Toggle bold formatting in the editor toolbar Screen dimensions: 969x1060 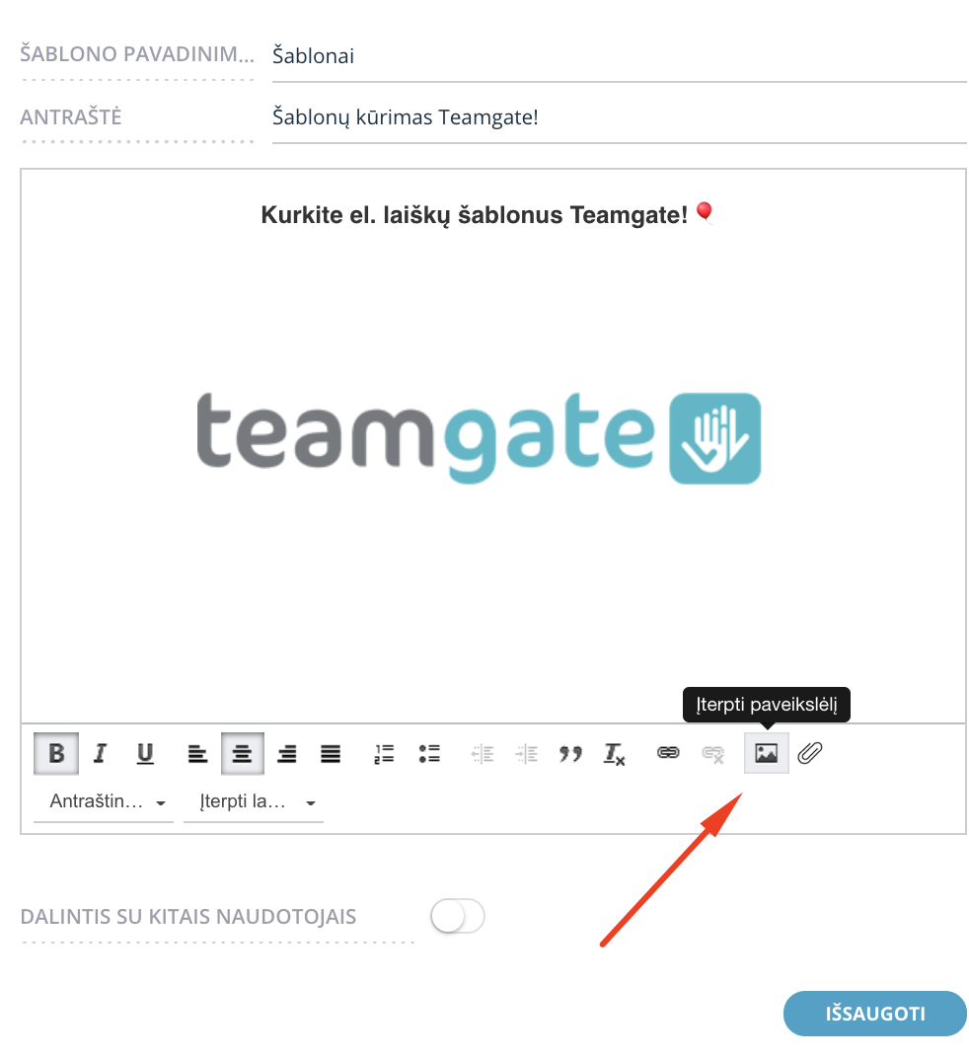point(56,753)
